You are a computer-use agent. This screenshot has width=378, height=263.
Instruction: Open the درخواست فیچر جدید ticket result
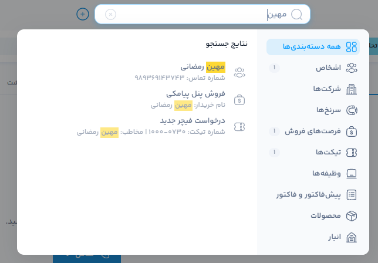click(x=161, y=126)
